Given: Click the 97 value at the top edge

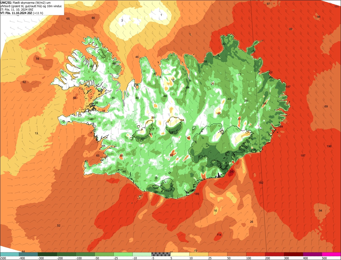Looking at the screenshot, I should click(x=268, y=4).
